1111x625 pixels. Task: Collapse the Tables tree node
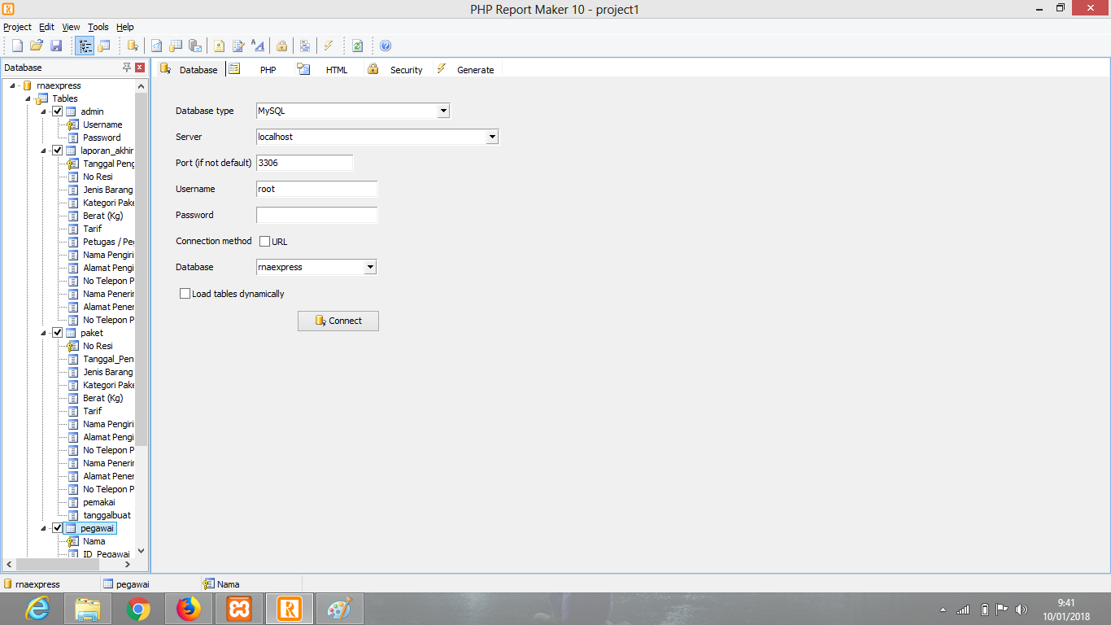(28, 98)
